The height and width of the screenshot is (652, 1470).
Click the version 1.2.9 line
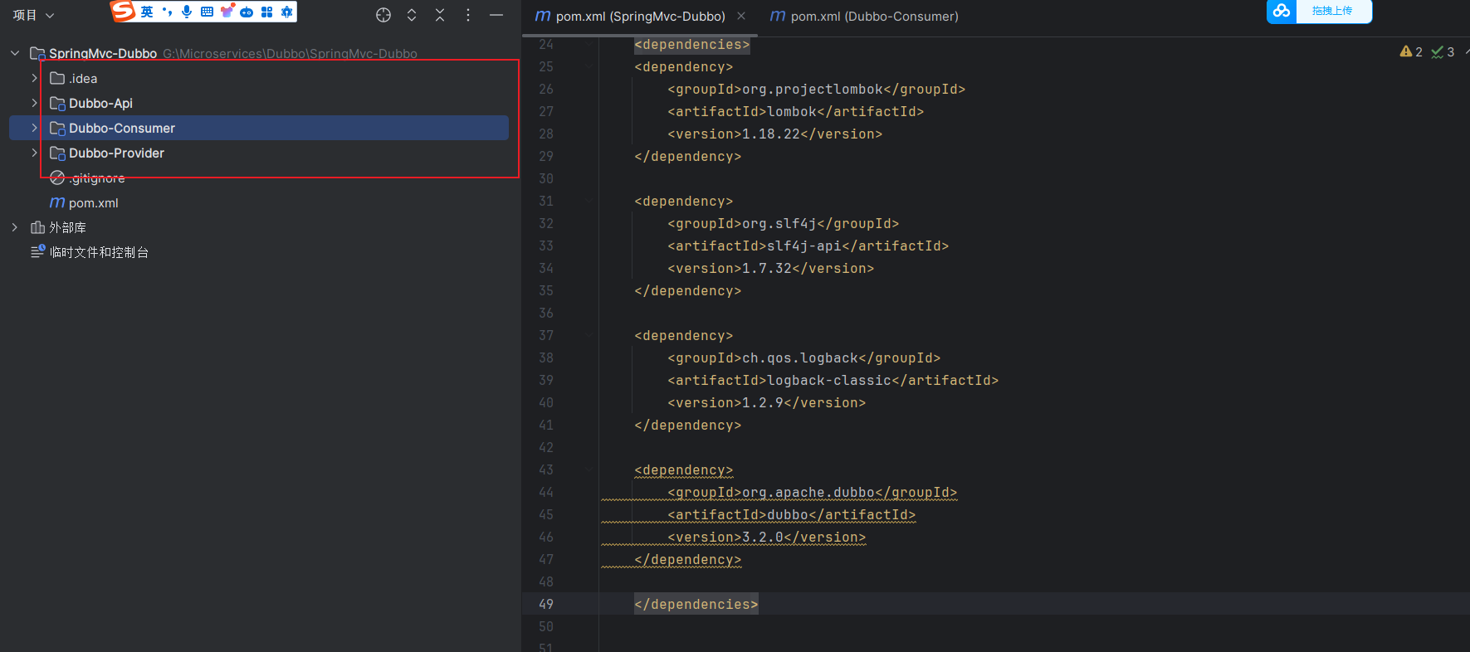point(767,402)
